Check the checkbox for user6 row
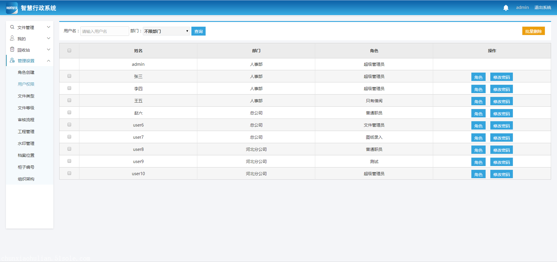Image resolution: width=557 pixels, height=262 pixels. coord(69,124)
